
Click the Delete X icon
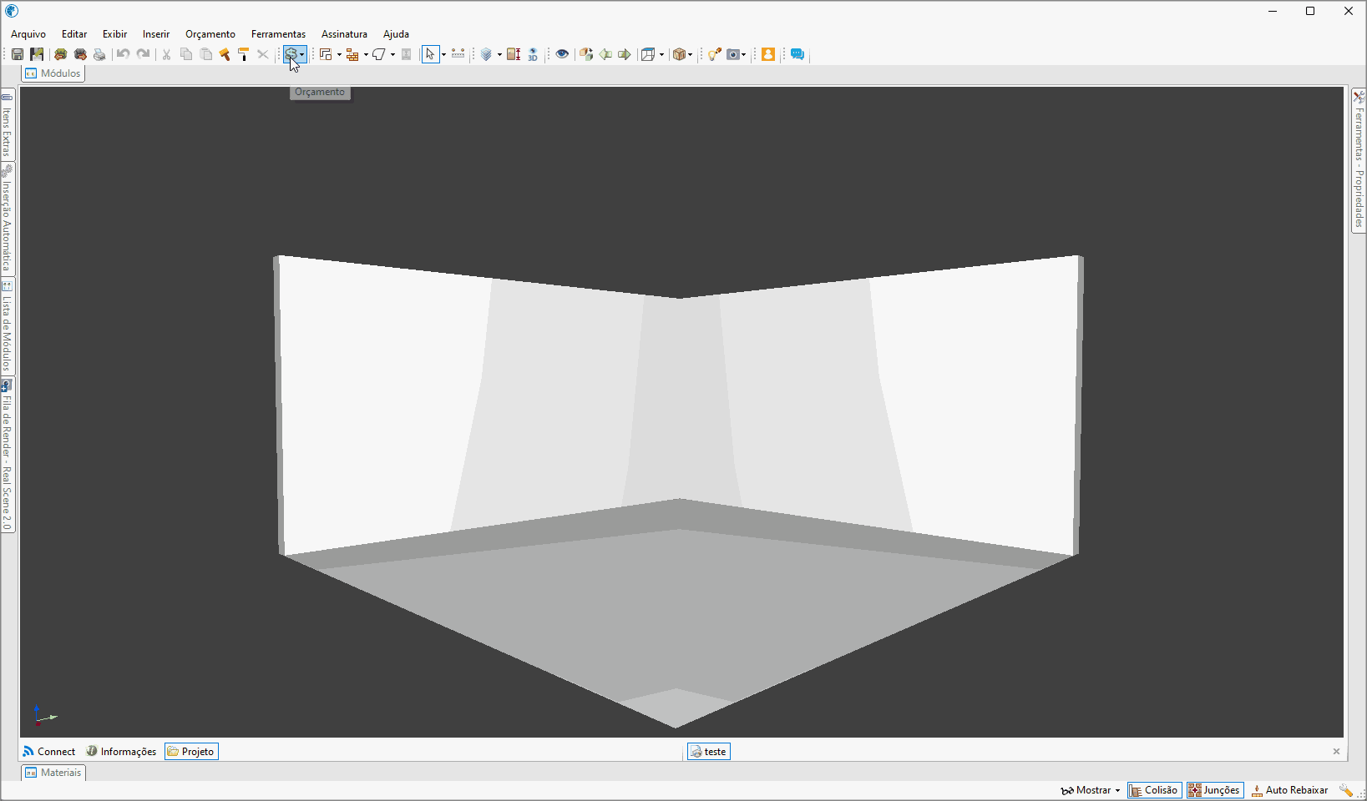click(263, 54)
